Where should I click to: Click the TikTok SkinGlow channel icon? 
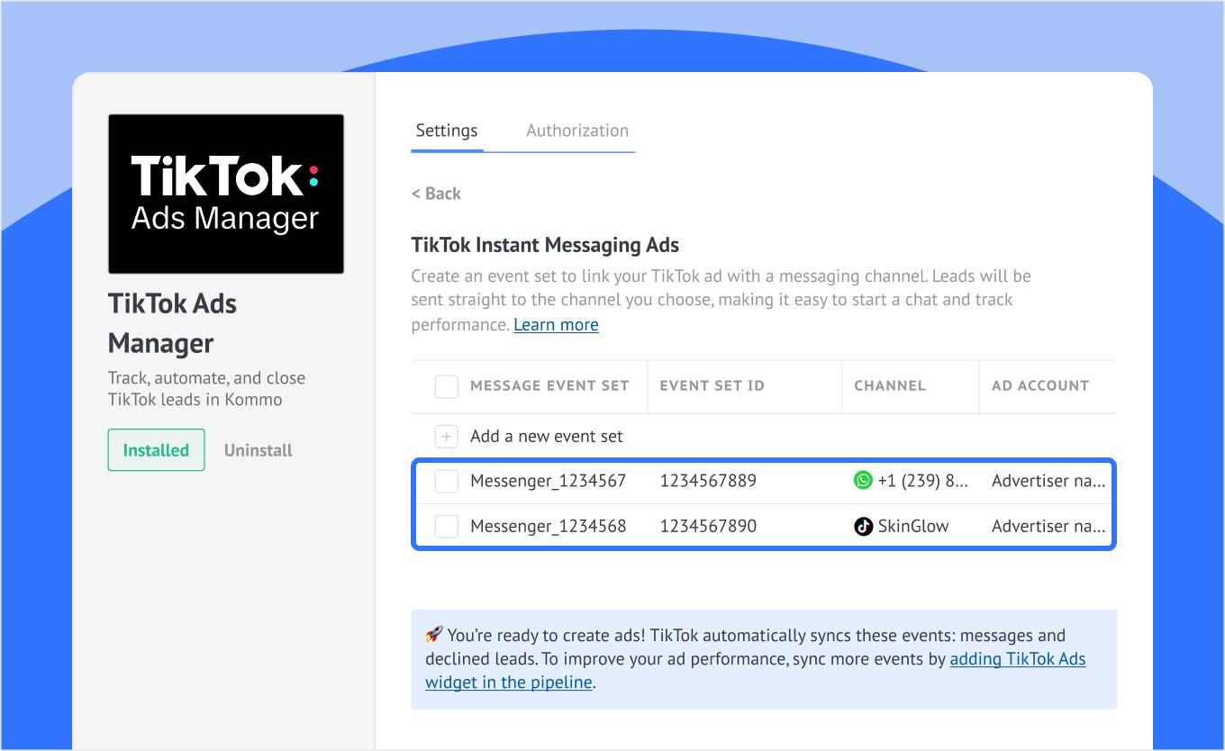pos(863,526)
